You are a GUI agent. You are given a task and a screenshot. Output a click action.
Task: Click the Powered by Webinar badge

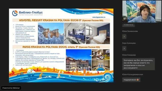coord(11,88)
